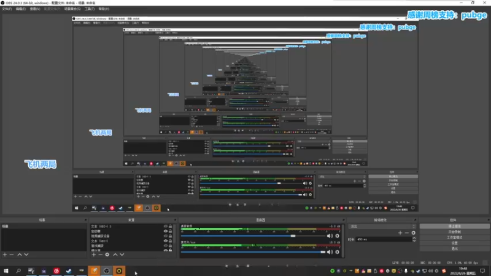Viewport: 491px width, 276px height.
Task: Open the Windows notification center icon
Action: pyautogui.click(x=482, y=271)
